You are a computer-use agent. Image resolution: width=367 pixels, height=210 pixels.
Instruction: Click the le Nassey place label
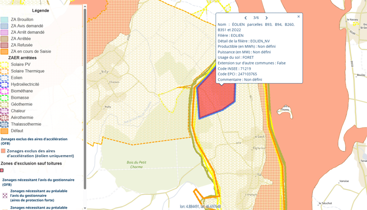point(353,20)
